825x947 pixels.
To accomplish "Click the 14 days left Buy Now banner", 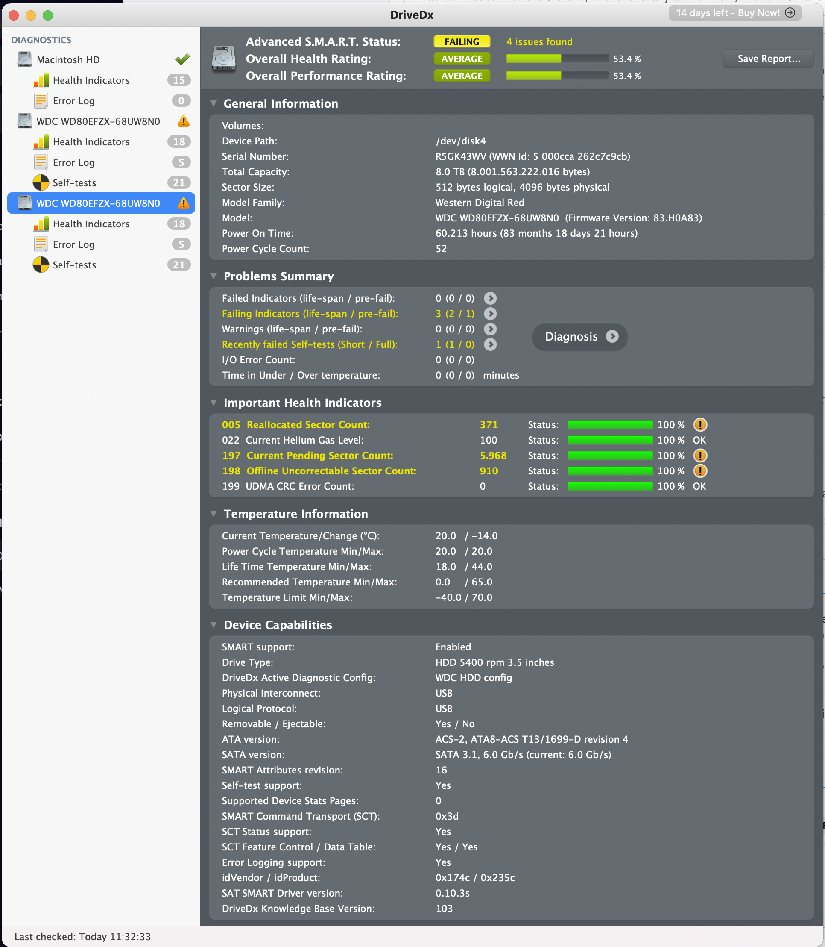I will point(735,13).
